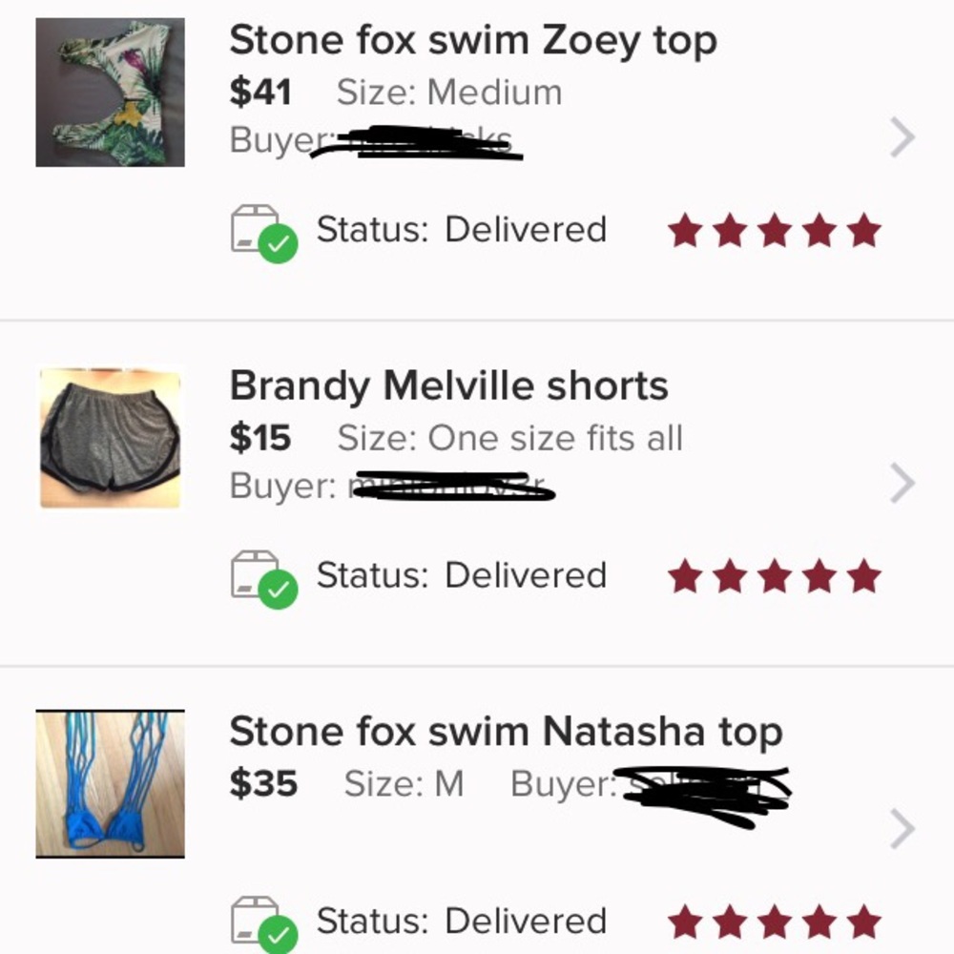This screenshot has width=954, height=954.
Task: Select the first star rating on Zoey top
Action: click(686, 229)
